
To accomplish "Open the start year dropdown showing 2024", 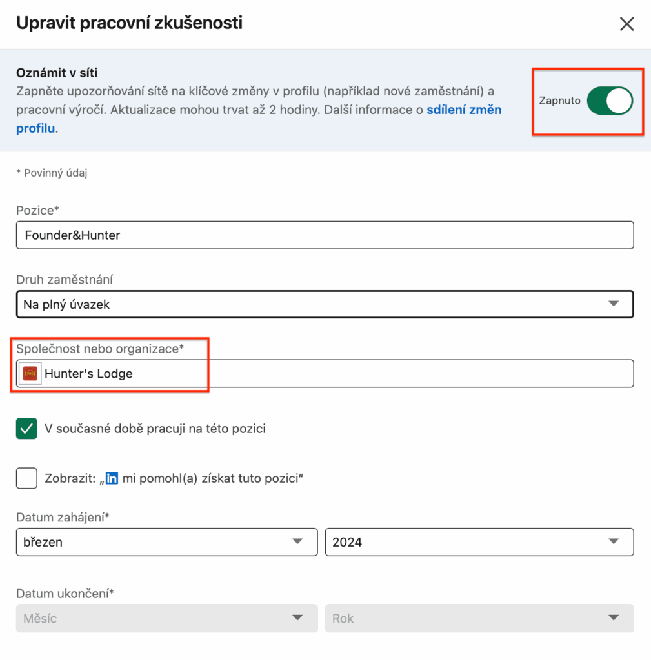I will [479, 542].
